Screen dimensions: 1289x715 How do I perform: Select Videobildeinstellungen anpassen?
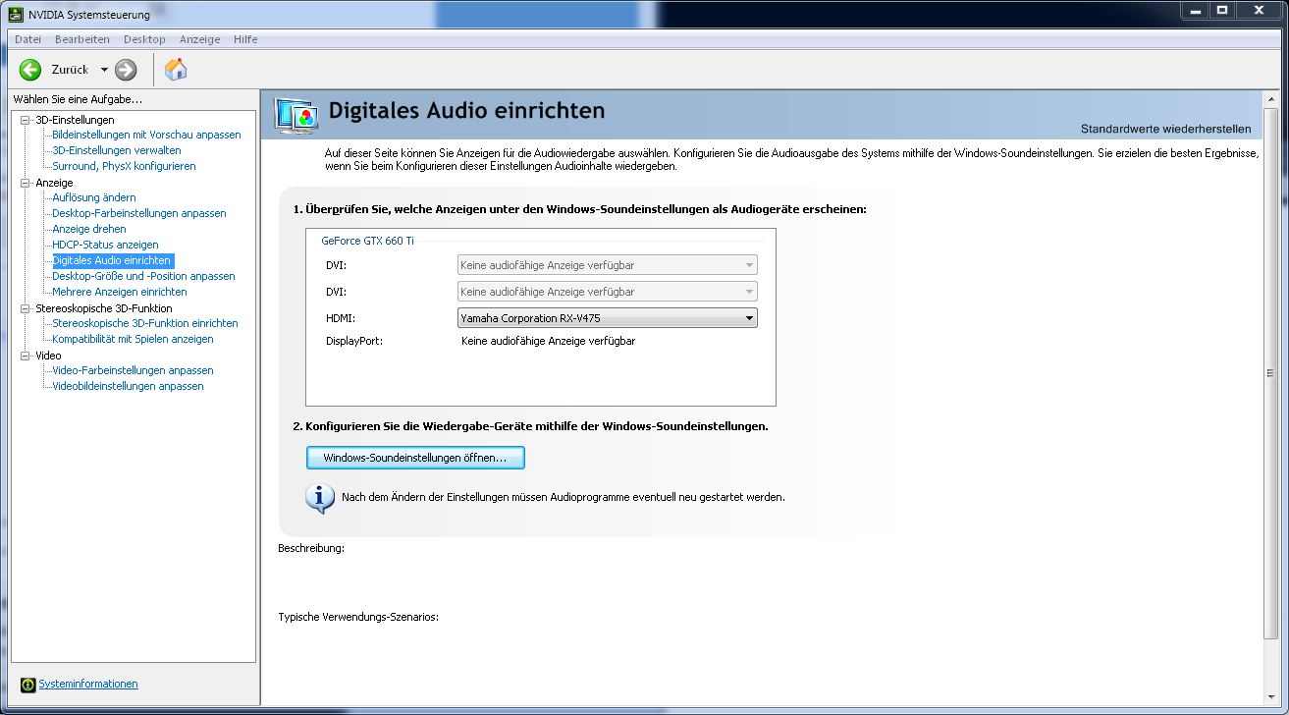(128, 386)
